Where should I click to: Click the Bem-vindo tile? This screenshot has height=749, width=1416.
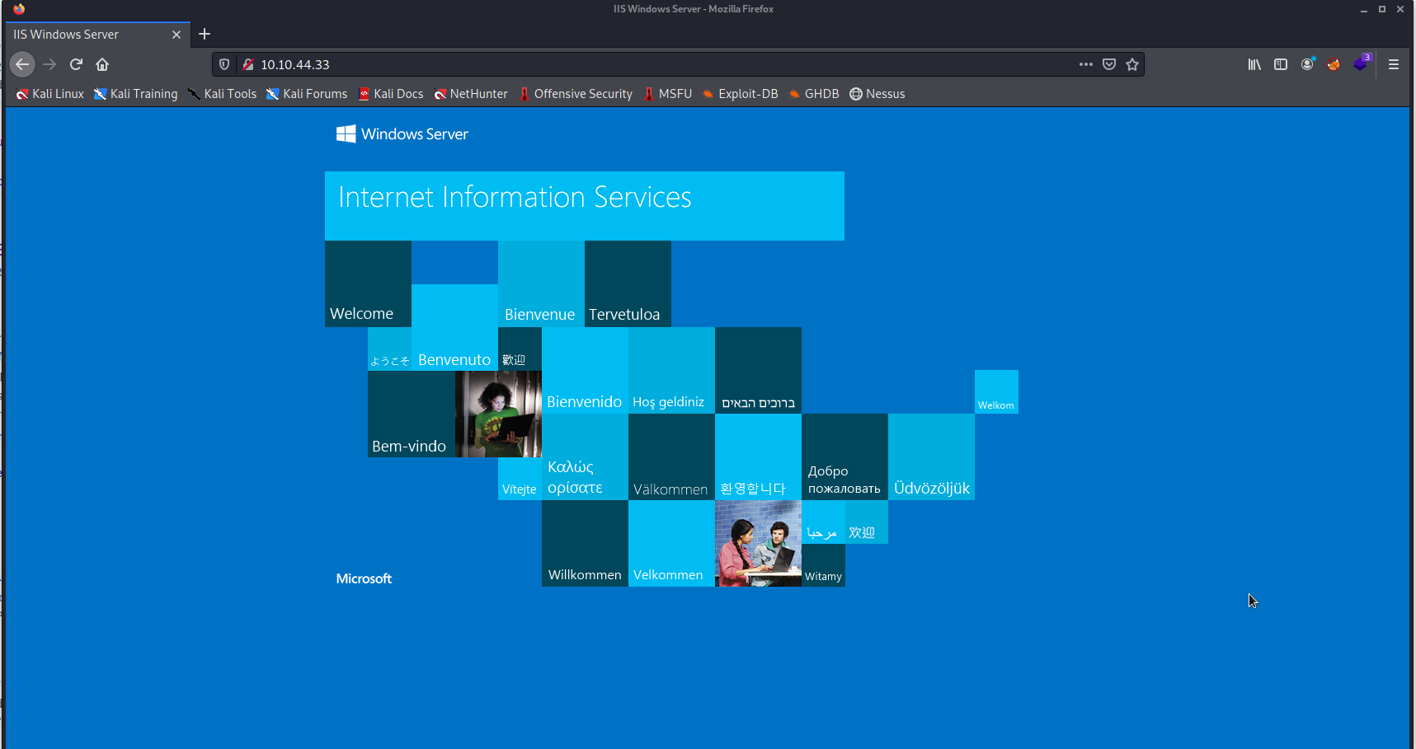click(x=411, y=414)
